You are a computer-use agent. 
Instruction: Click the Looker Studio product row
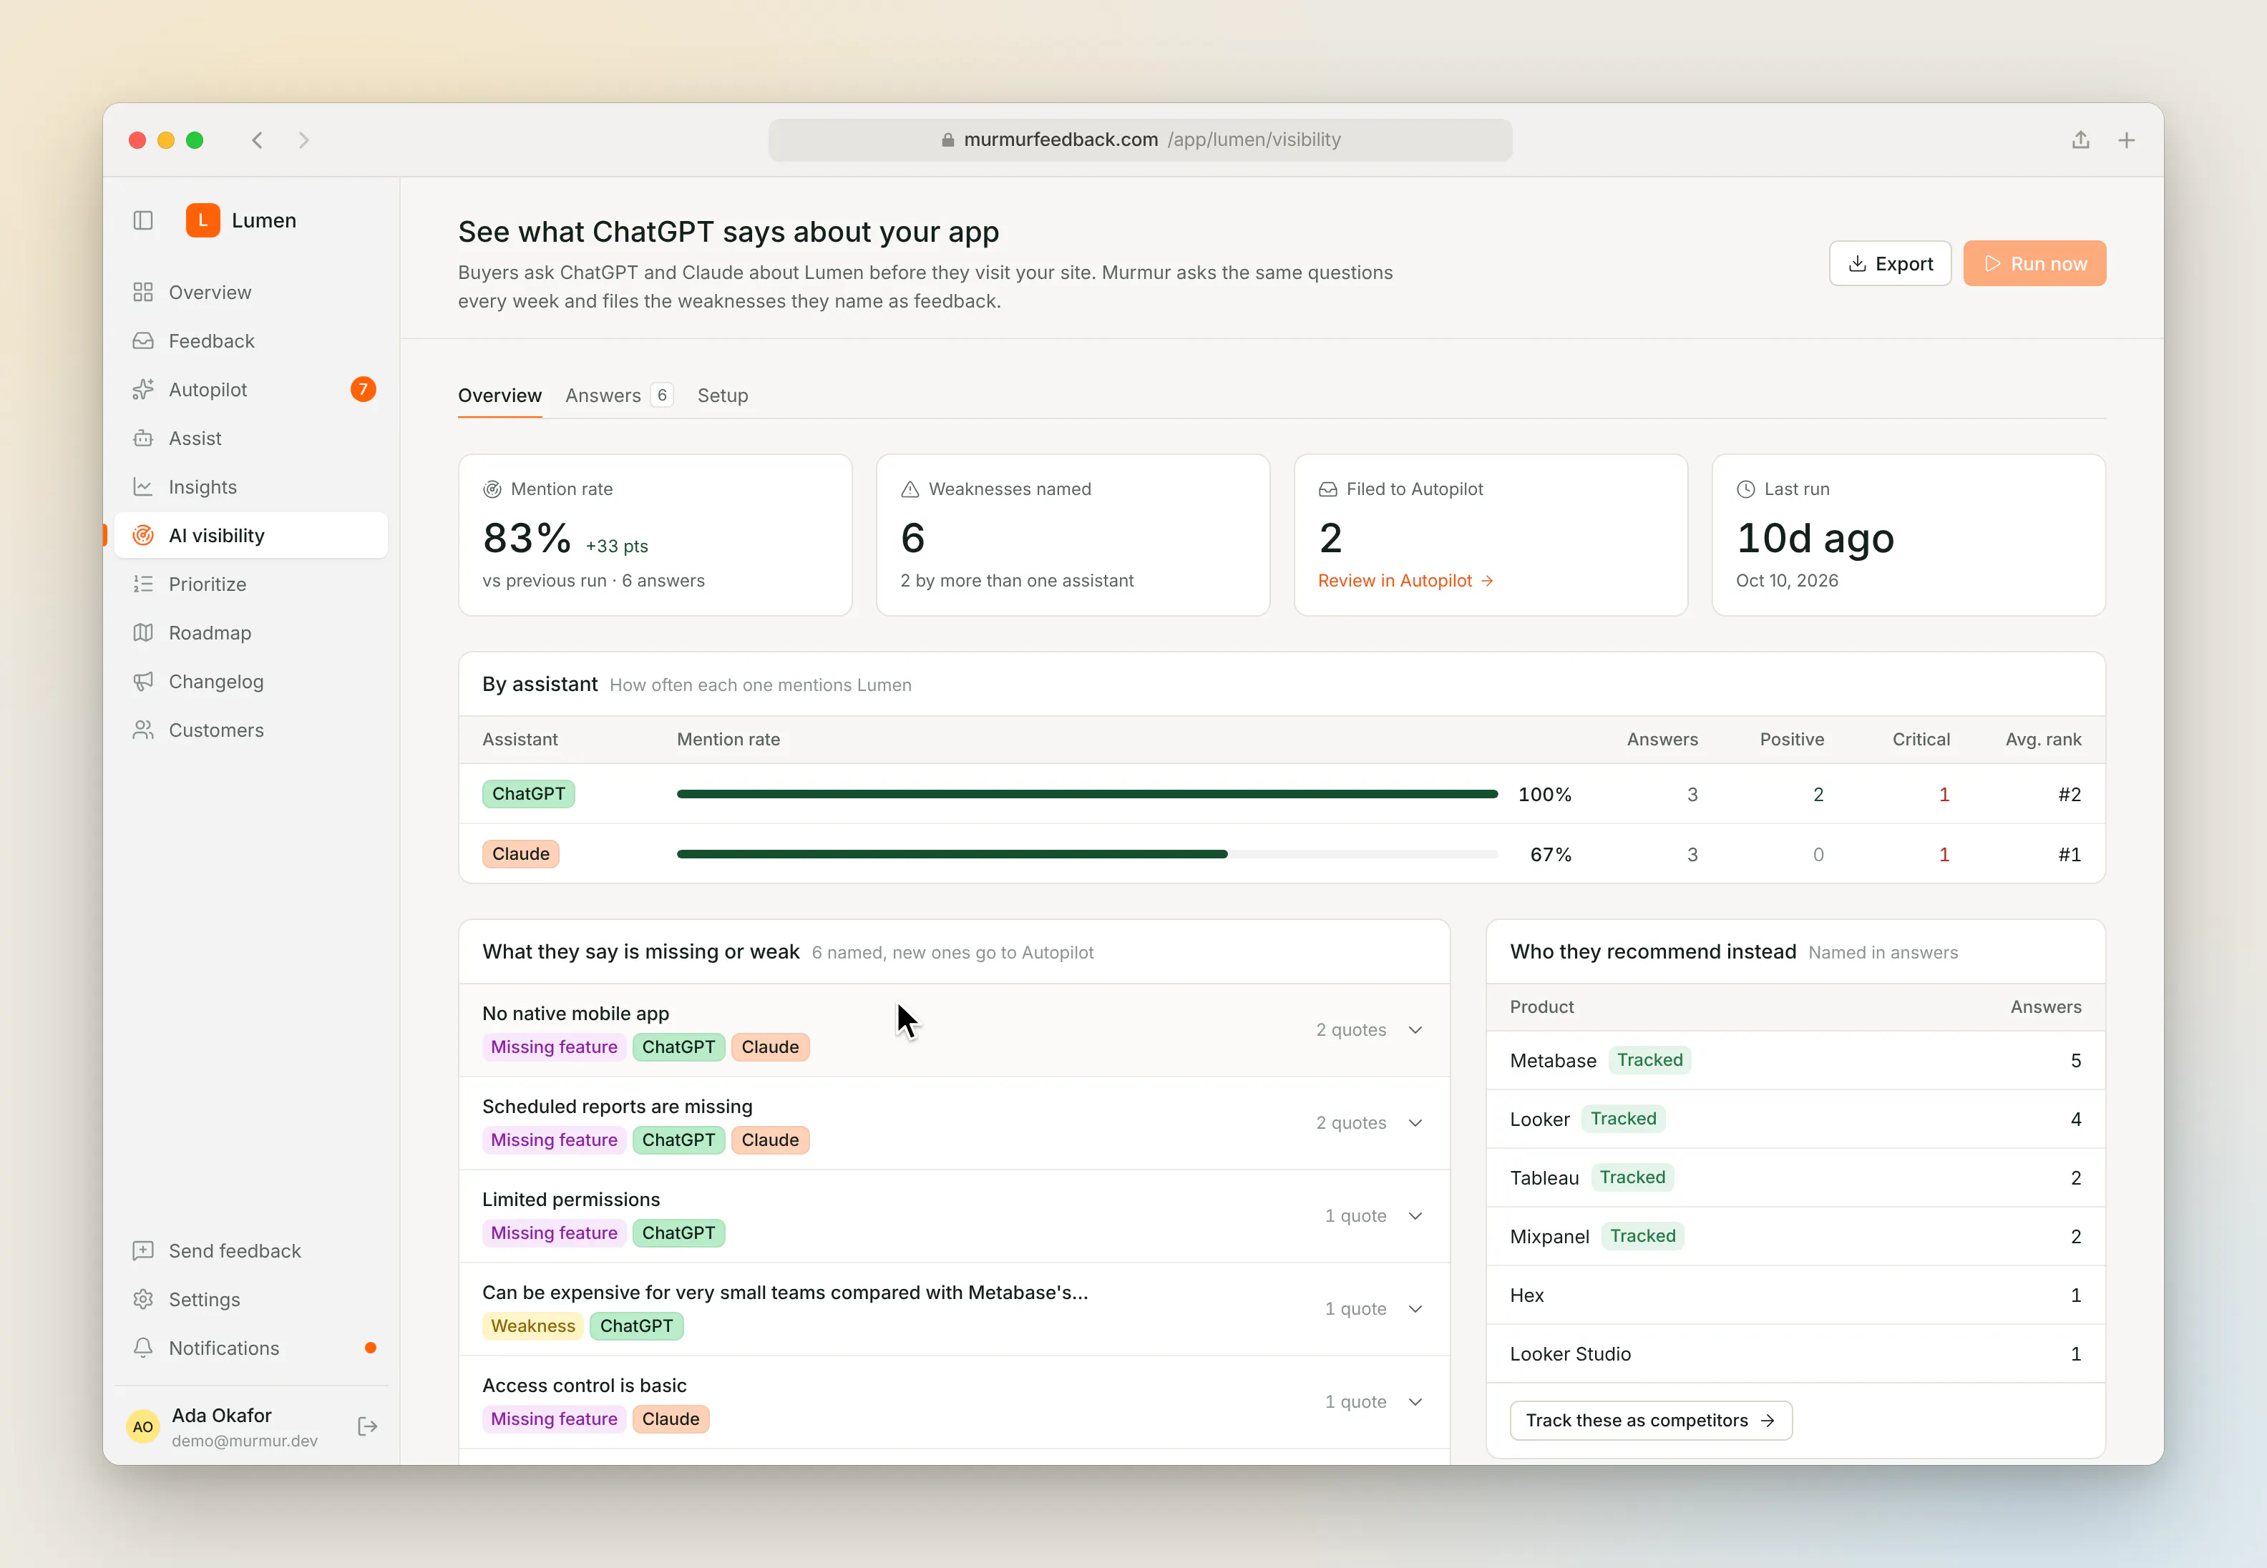coord(1795,1354)
